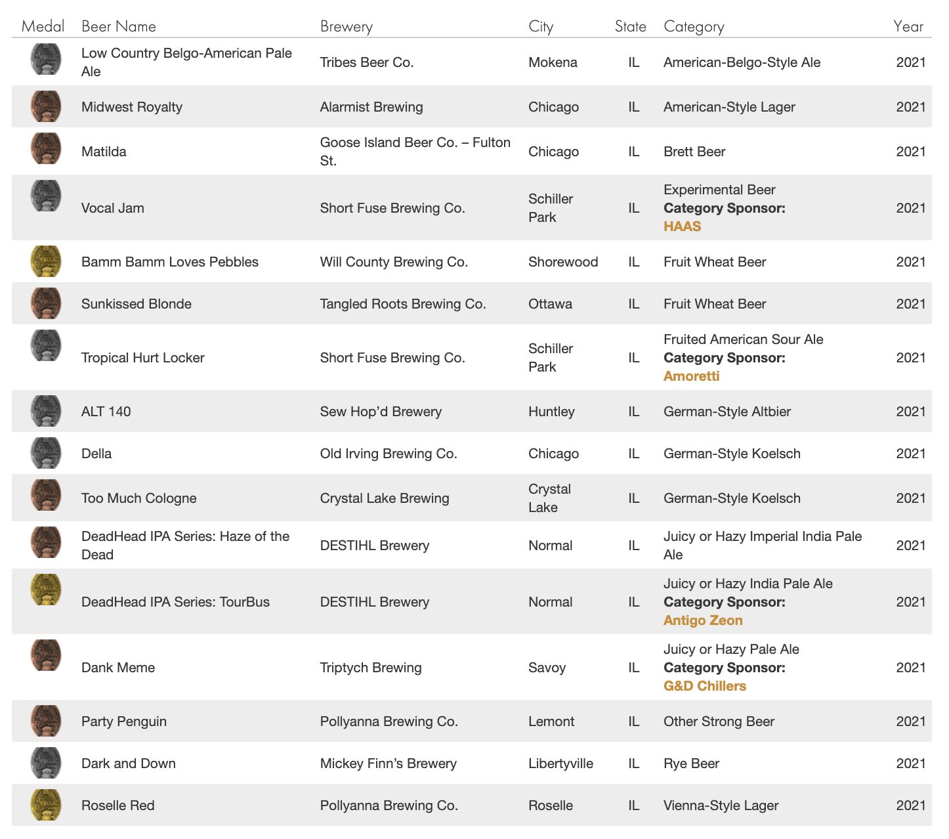Click the silver medal icon next to Dark and Down

46,763
